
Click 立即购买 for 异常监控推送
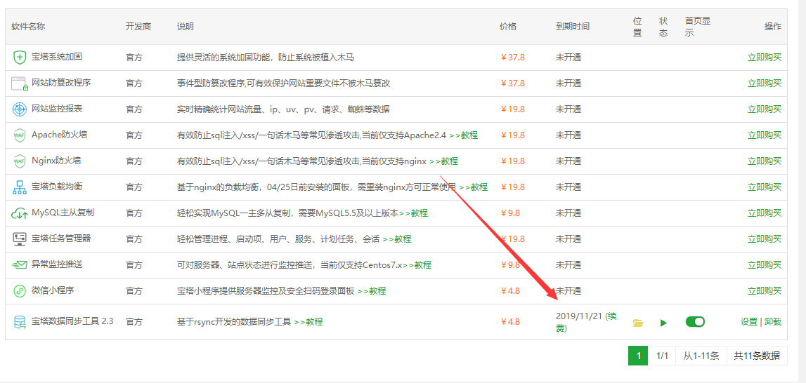pyautogui.click(x=765, y=264)
